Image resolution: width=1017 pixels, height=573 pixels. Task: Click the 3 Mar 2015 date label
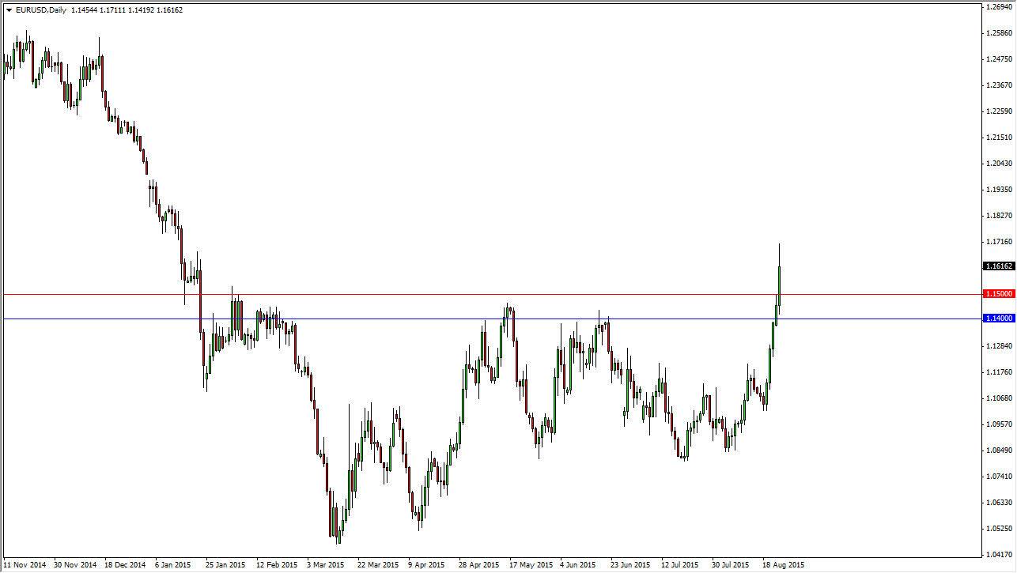pos(325,565)
